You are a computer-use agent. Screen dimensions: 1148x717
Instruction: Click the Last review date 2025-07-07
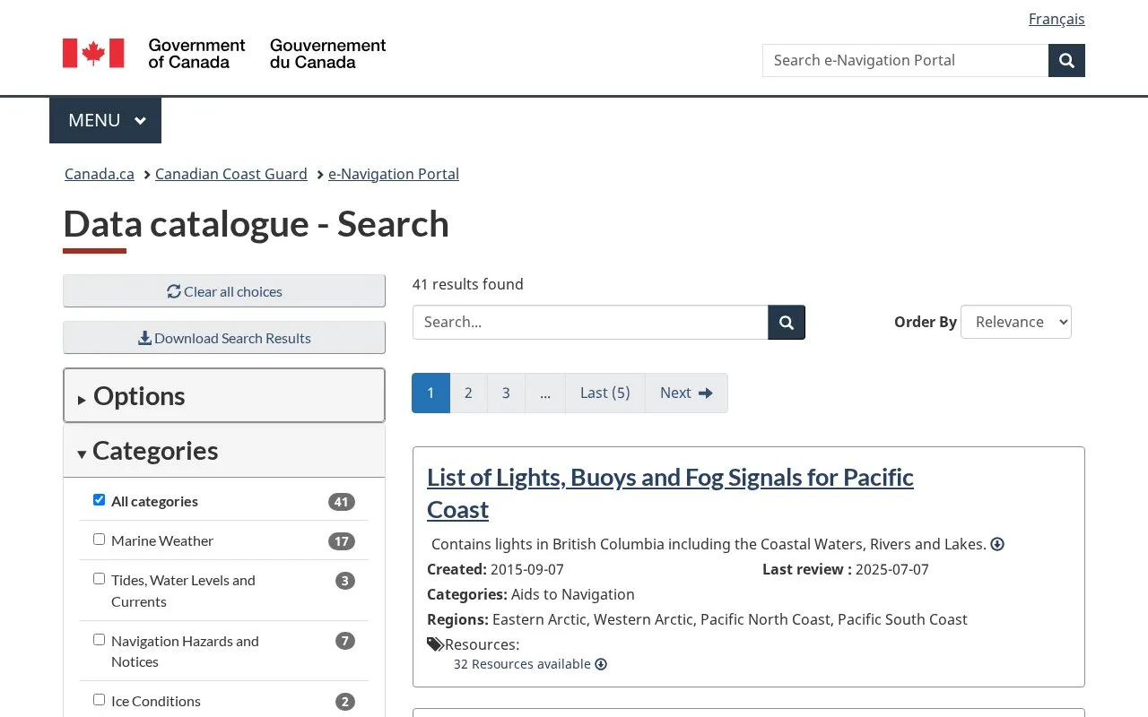(x=892, y=569)
